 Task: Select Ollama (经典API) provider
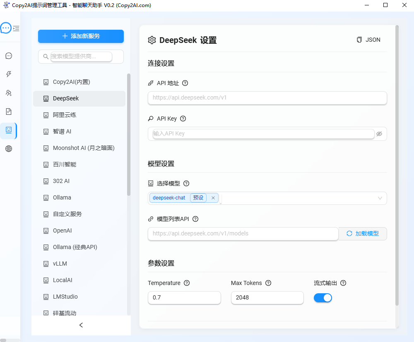point(79,247)
